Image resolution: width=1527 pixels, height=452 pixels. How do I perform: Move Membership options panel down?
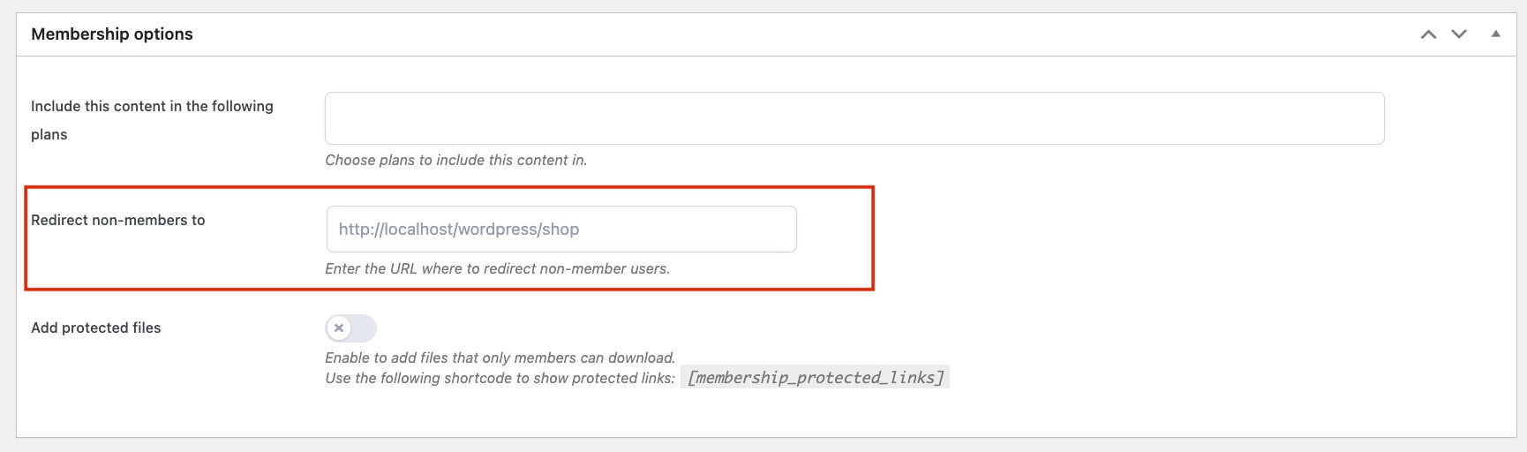(1459, 34)
